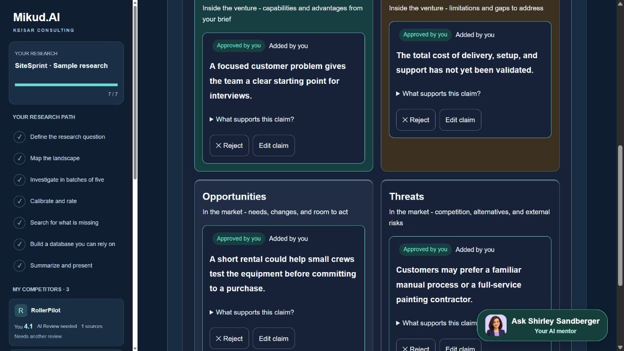The image size is (624, 351).
Task: Reject the short rental opportunity claim
Action: click(x=229, y=339)
